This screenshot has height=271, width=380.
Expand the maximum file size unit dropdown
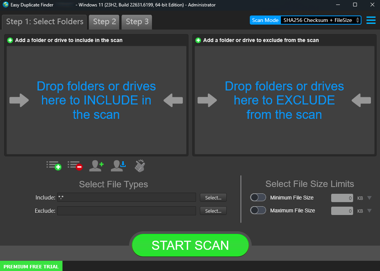(x=369, y=211)
